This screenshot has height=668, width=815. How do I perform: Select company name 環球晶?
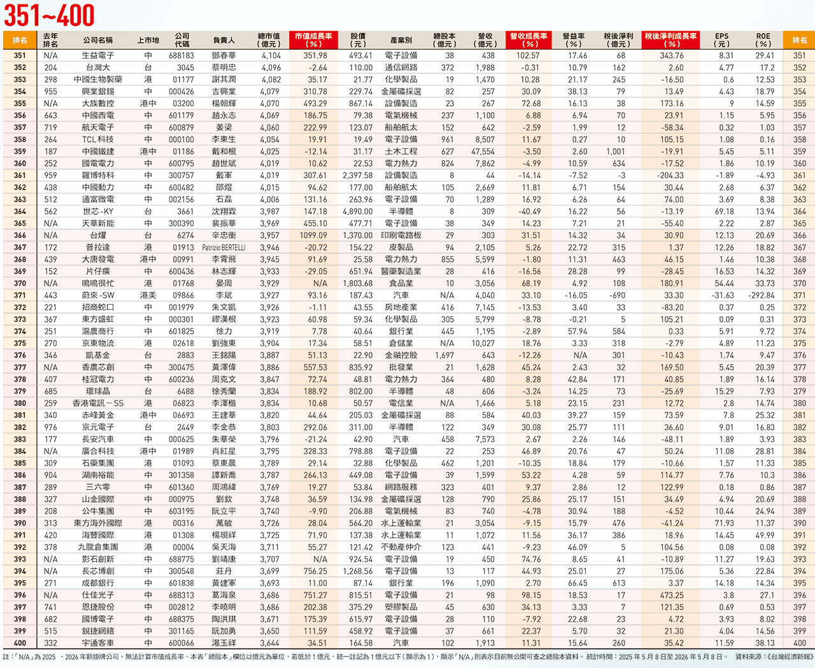coord(98,391)
